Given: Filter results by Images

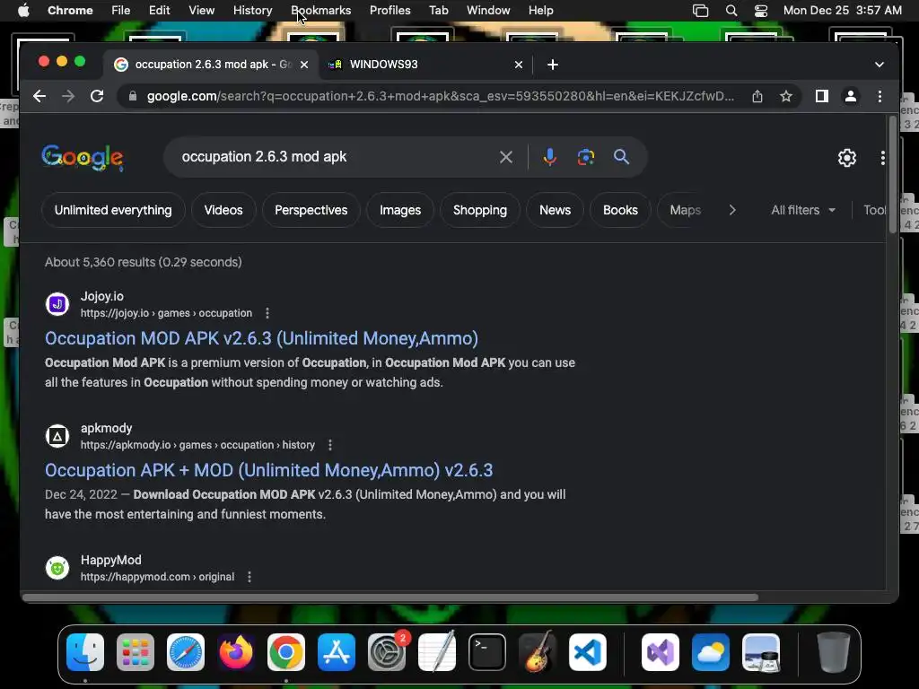Looking at the screenshot, I should click(400, 210).
